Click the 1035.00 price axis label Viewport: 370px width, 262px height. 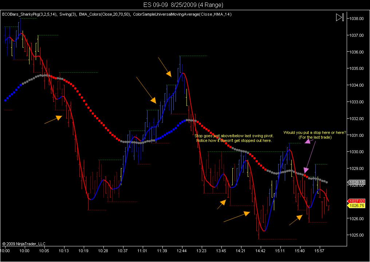point(356,69)
